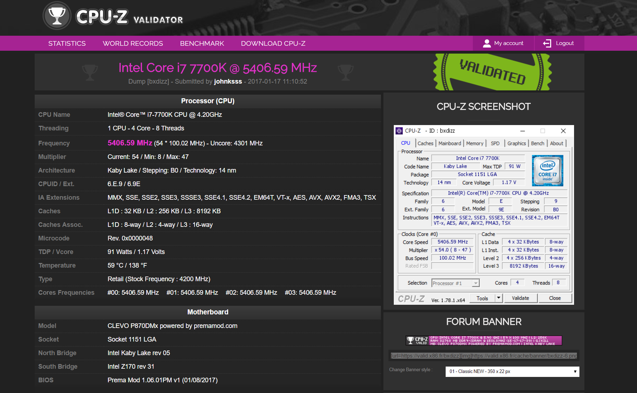Click the Multiplier x 54.0 field
Image resolution: width=637 pixels, height=393 pixels.
pos(452,250)
